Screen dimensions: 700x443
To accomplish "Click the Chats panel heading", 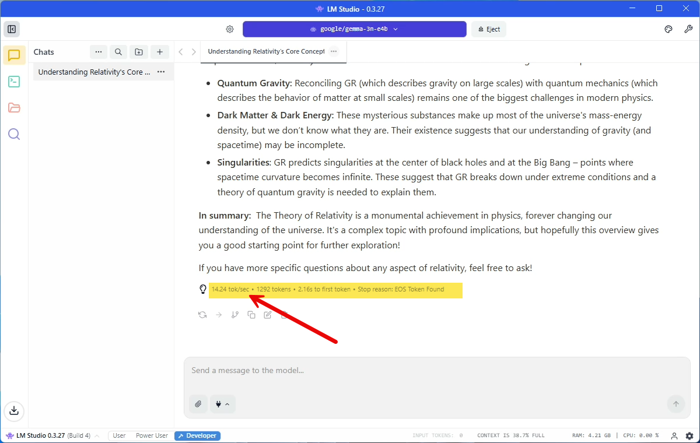I will pyautogui.click(x=44, y=52).
